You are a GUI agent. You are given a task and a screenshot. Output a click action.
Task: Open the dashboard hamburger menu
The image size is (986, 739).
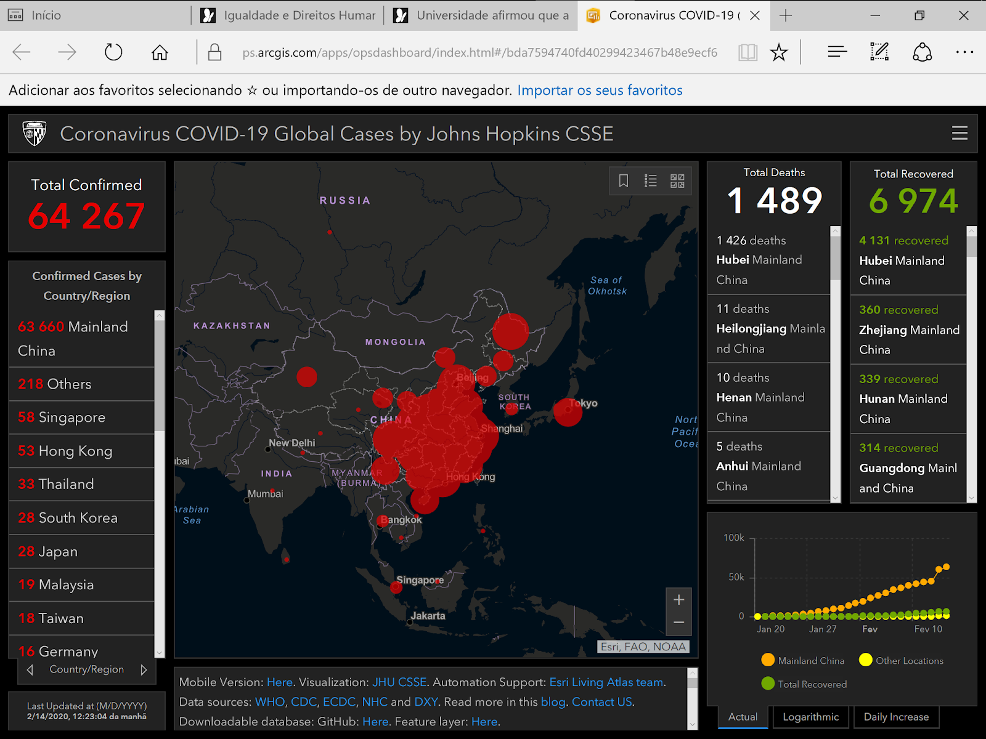(x=960, y=133)
